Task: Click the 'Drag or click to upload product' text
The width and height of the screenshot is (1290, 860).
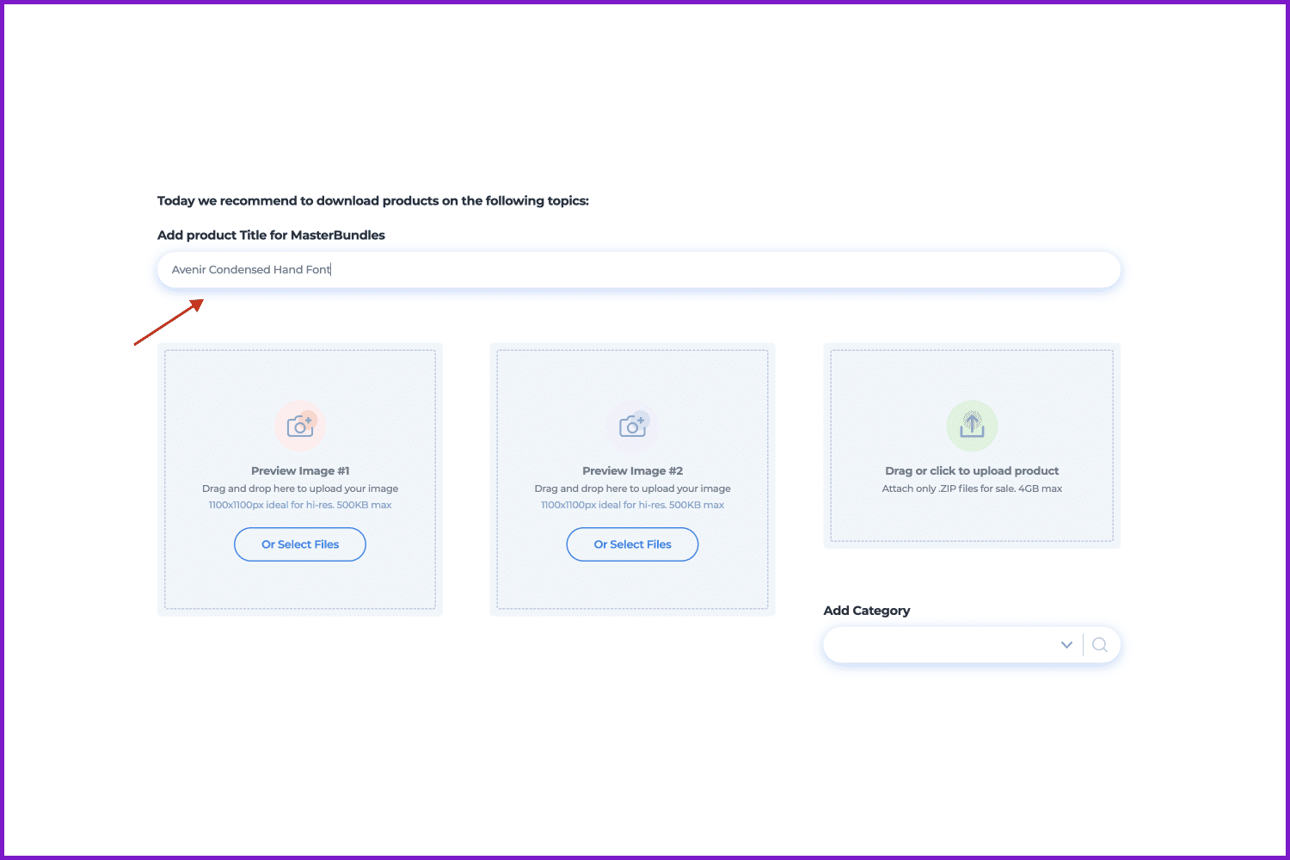Action: (x=972, y=471)
